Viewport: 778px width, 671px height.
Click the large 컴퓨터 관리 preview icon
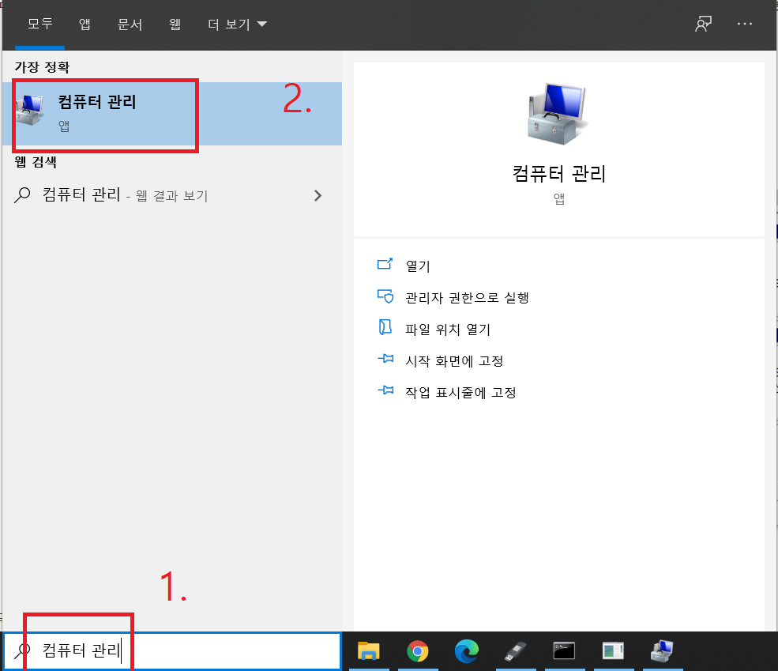coord(558,114)
